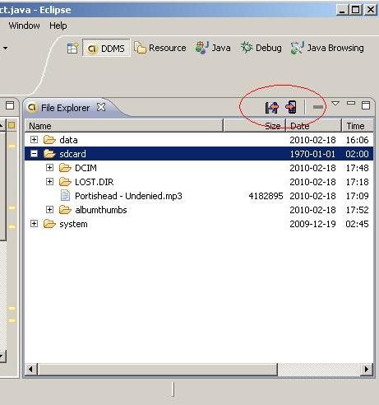Maximize the left-side view panel
Image resolution: width=379 pixels, height=405 pixels.
[x=10, y=105]
